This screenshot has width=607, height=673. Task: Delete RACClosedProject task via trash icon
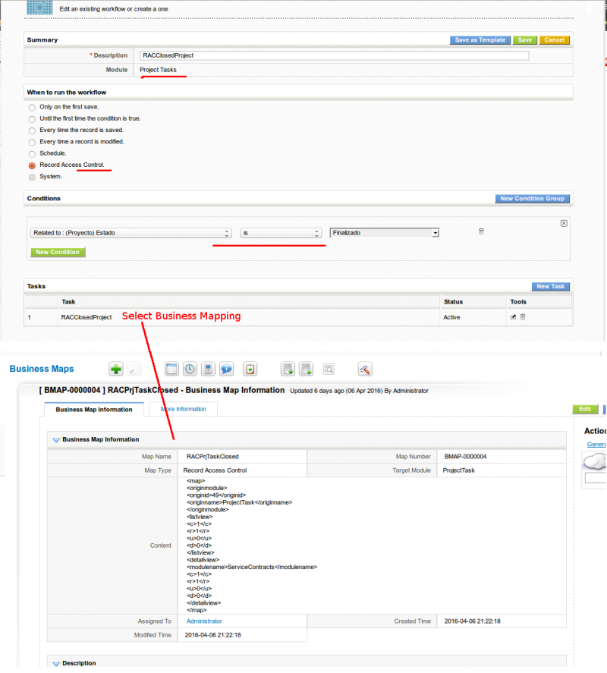[522, 317]
